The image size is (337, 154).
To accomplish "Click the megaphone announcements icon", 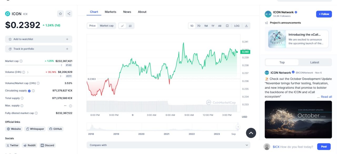I will coord(266,23).
